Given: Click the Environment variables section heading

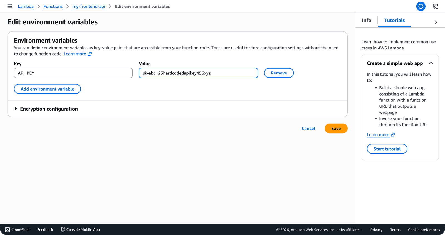Looking at the screenshot, I should click(46, 40).
